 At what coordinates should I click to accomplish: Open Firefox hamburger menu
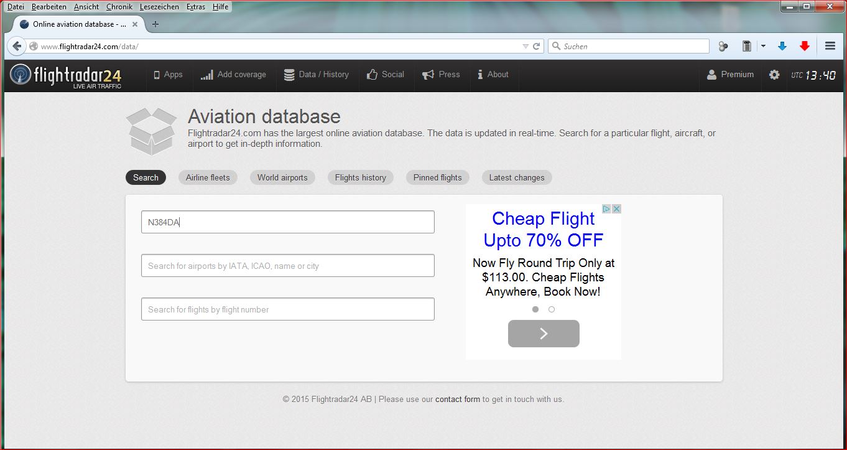[830, 46]
